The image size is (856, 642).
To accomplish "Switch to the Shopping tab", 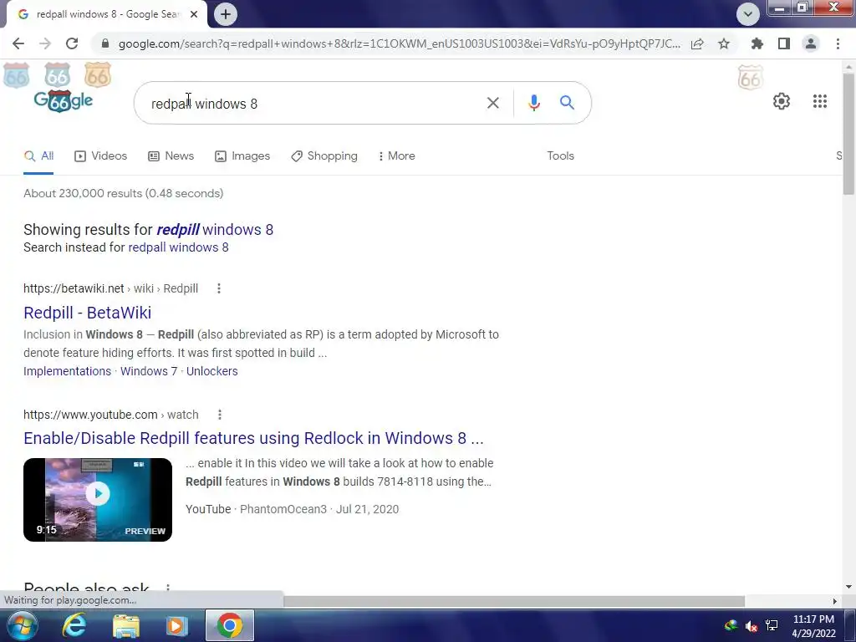I will [324, 156].
